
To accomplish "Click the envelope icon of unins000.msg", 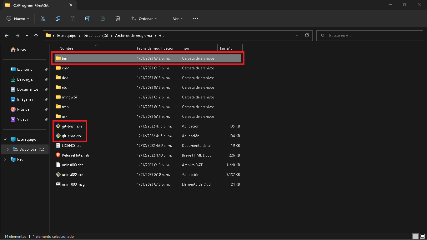I will [x=58, y=184].
